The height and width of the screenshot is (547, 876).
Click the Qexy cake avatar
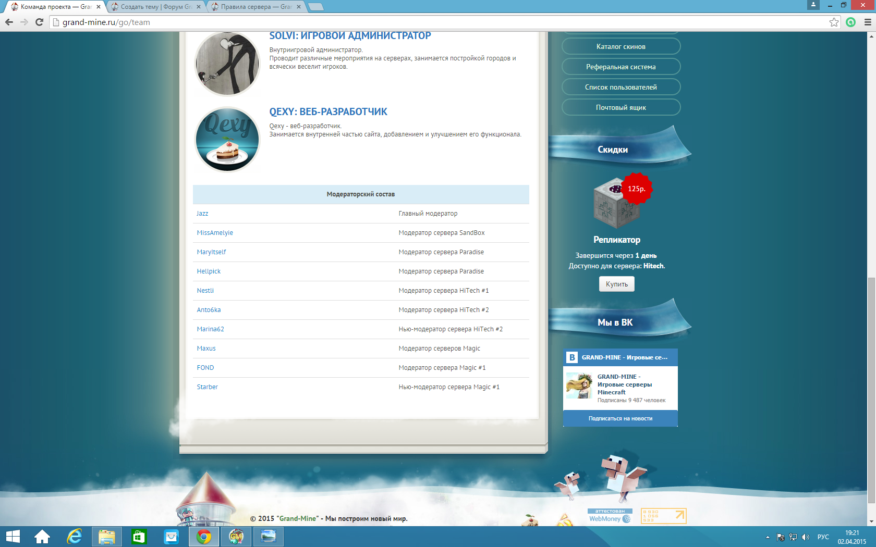pyautogui.click(x=227, y=140)
